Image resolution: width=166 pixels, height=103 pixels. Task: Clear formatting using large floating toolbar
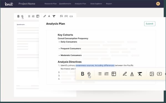pos(140,74)
